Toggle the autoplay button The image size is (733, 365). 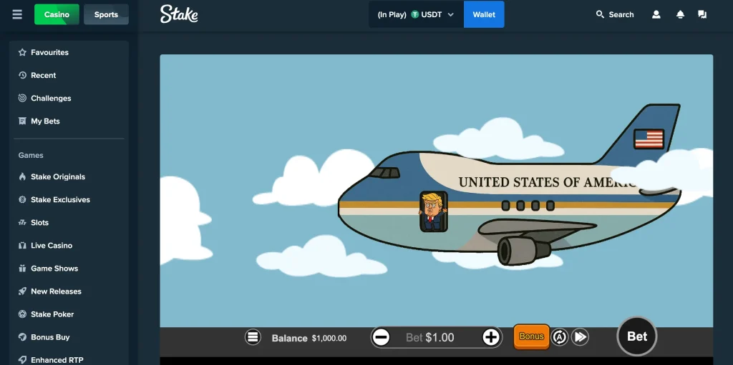tap(559, 336)
